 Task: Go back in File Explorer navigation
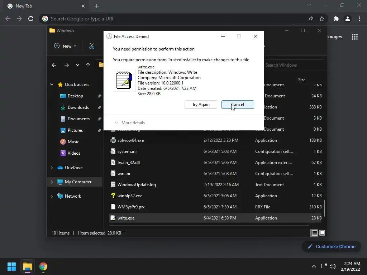point(54,65)
